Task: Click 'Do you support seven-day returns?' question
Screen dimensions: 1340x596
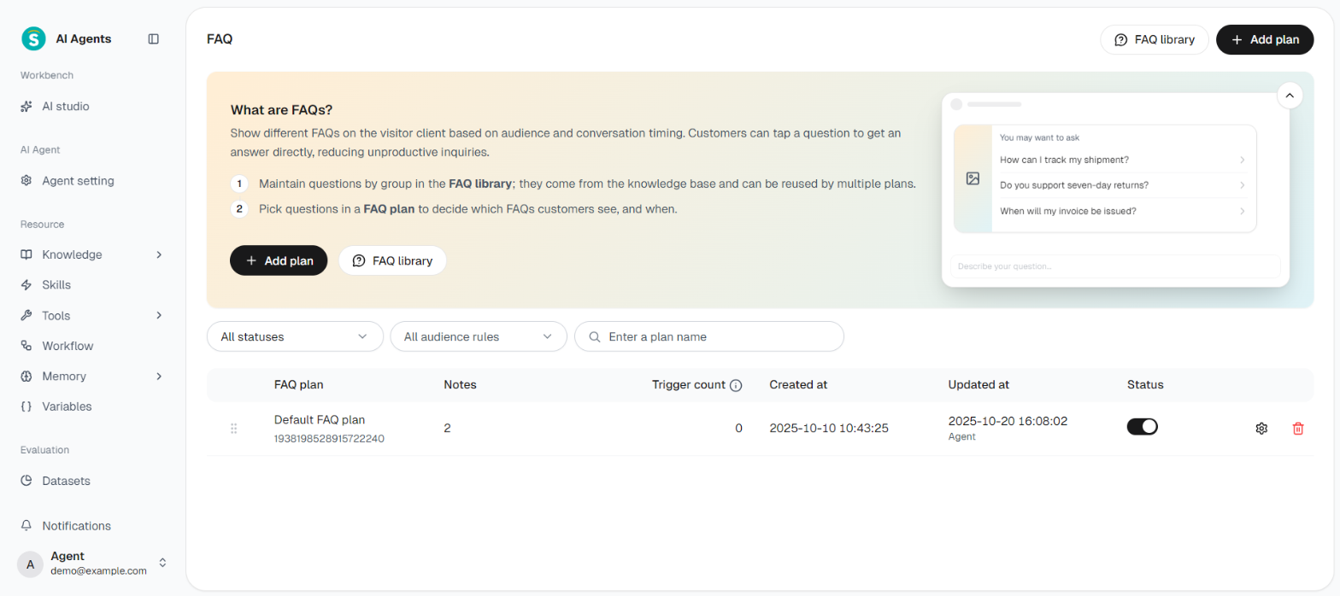Action: click(x=1123, y=185)
